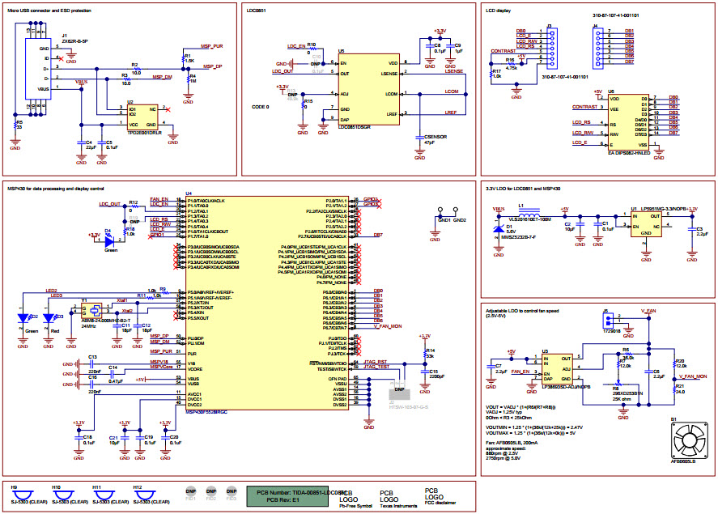Select the green LED D2 symbol
The width and height of the screenshot is (718, 514).
pos(23,318)
